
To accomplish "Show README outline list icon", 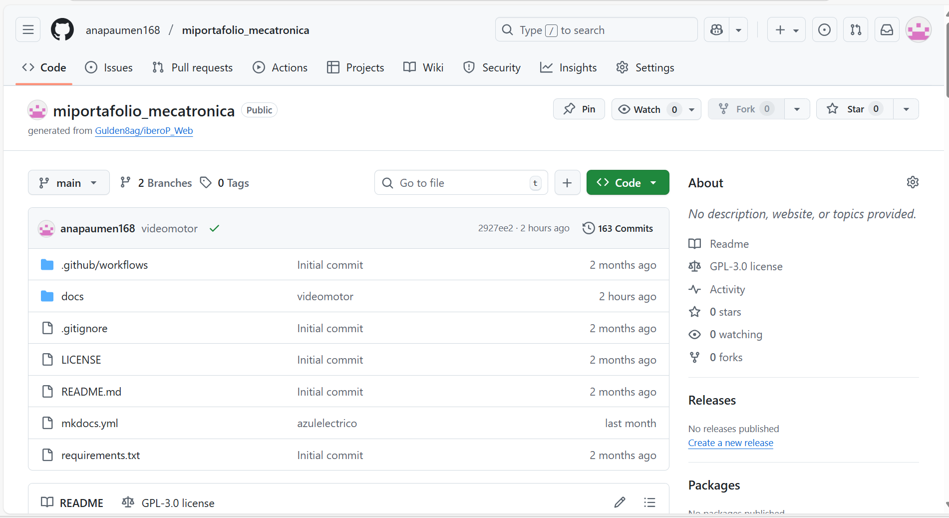I will pos(649,503).
